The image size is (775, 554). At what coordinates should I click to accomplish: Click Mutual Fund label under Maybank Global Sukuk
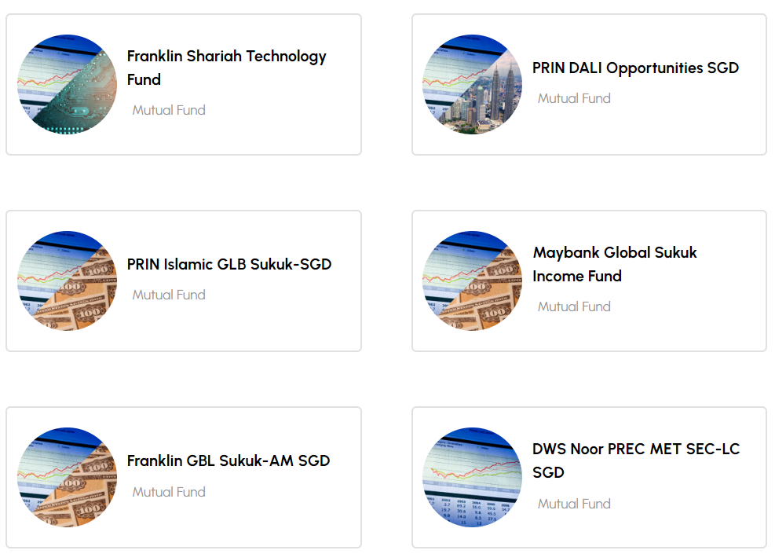(x=574, y=306)
